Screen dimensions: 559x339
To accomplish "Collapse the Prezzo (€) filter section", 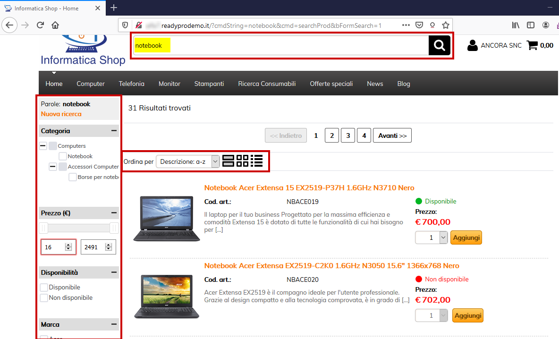I will (114, 213).
